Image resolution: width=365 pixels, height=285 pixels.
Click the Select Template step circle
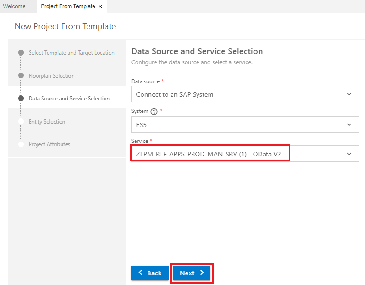pos(21,53)
